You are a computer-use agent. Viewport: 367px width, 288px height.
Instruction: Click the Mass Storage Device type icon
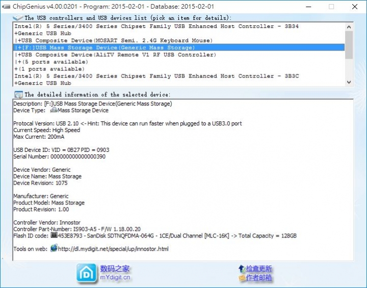pyautogui.click(x=54, y=110)
